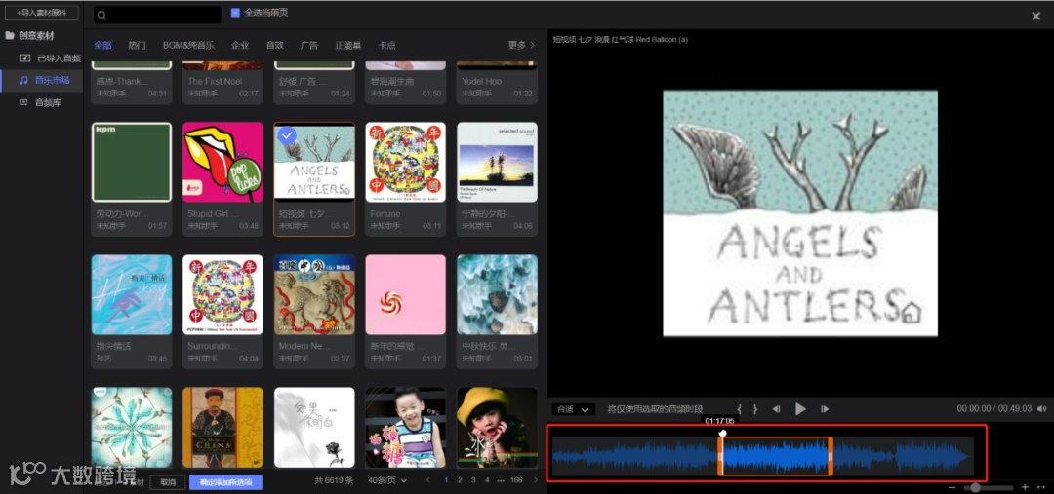Select the 如果你明白 white album thumbnail
The image size is (1054, 494).
314,428
